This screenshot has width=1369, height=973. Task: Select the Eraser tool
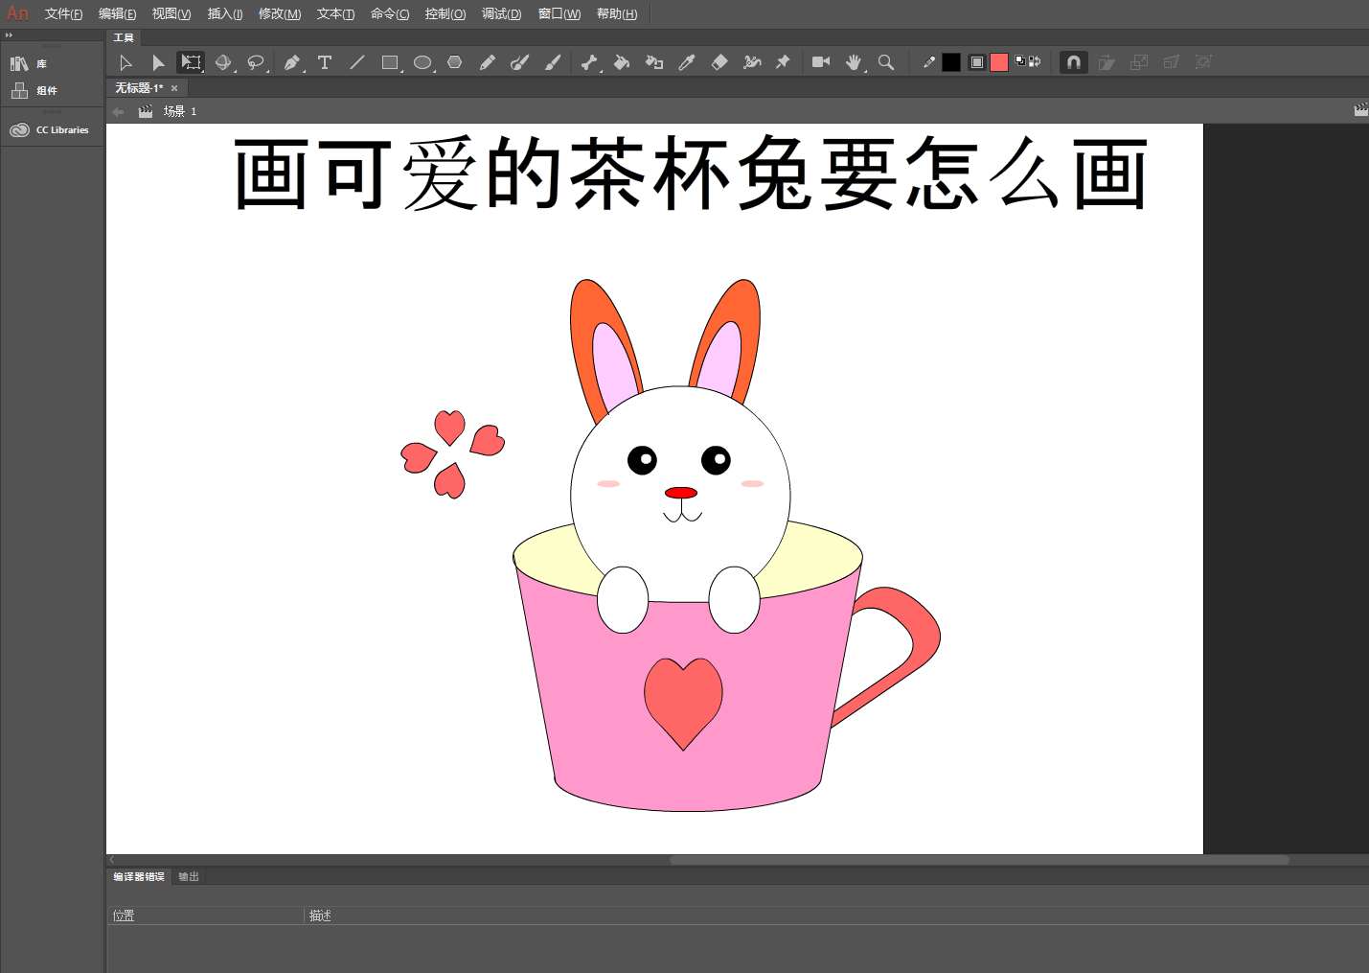tap(719, 62)
